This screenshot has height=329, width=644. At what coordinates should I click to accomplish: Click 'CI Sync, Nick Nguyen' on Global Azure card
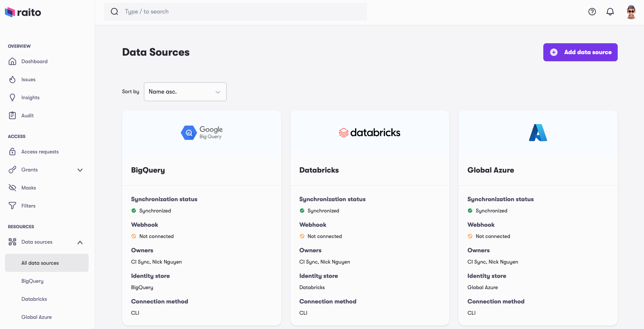click(x=493, y=262)
